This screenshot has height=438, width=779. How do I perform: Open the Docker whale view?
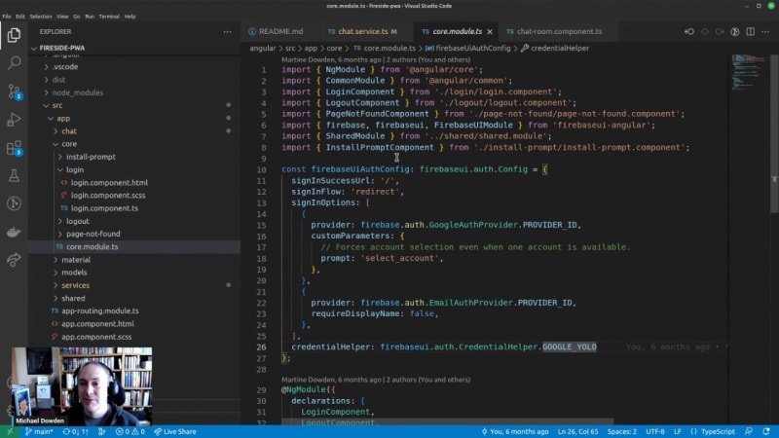click(x=14, y=232)
